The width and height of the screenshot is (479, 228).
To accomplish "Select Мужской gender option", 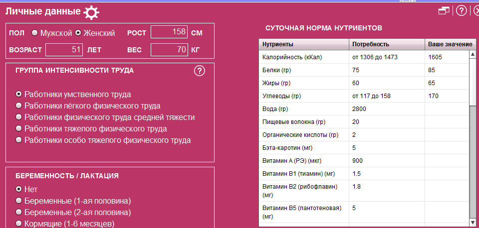I will click(x=34, y=33).
